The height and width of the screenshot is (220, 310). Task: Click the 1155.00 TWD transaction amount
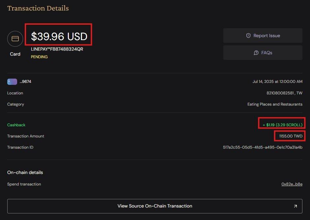(291, 136)
